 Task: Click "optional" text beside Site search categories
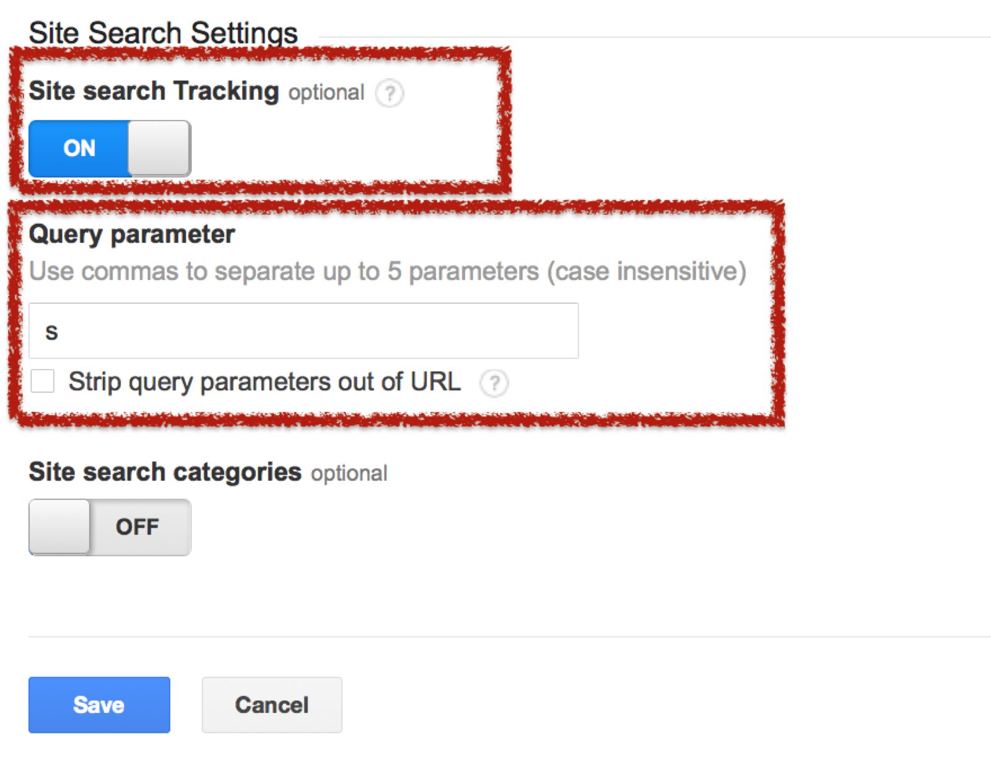(x=349, y=473)
